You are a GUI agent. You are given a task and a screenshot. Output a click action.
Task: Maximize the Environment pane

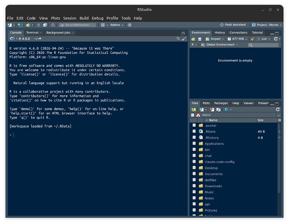pyautogui.click(x=277, y=34)
